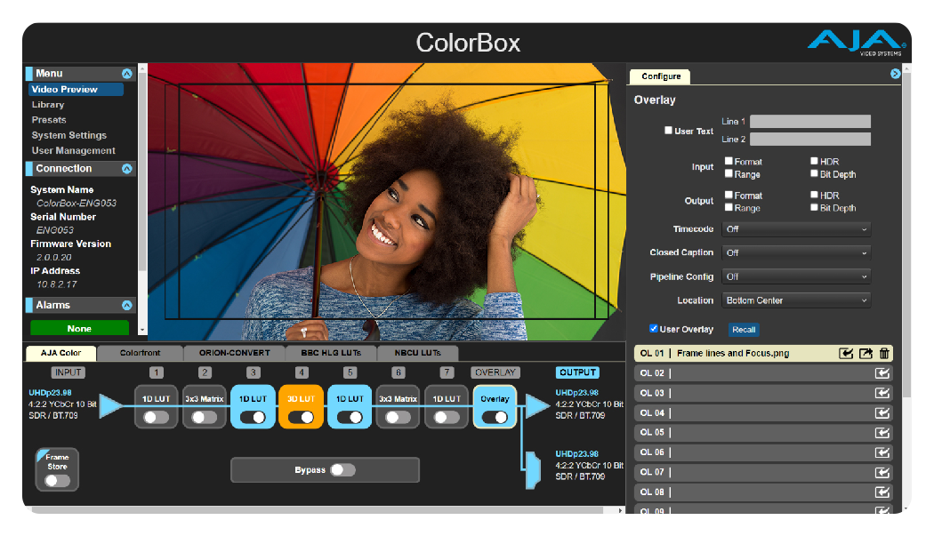Check Output Format checkbox
Screen dimensions: 934x536
point(729,195)
